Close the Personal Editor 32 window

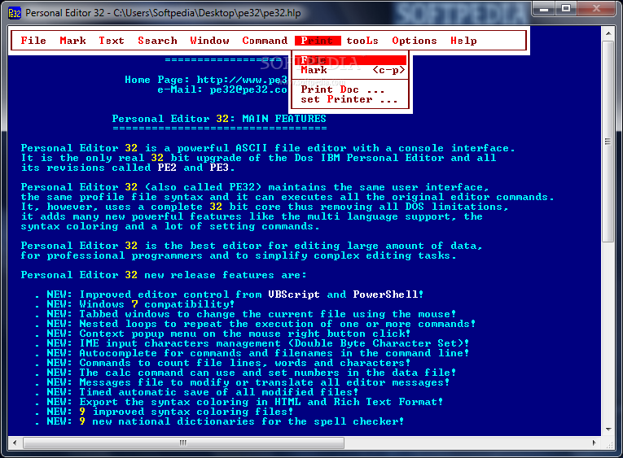coord(597,9)
